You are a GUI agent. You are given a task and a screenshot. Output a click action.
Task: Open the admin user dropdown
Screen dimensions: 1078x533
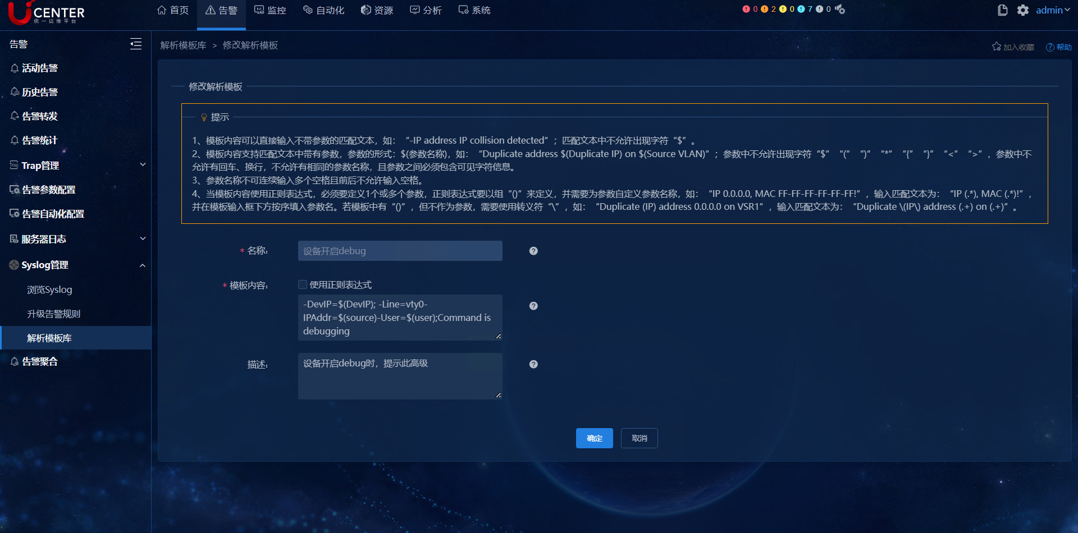tap(1053, 10)
